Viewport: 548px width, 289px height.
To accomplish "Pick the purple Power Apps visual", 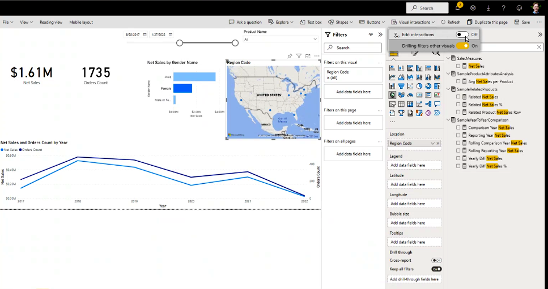I will pos(428,113).
